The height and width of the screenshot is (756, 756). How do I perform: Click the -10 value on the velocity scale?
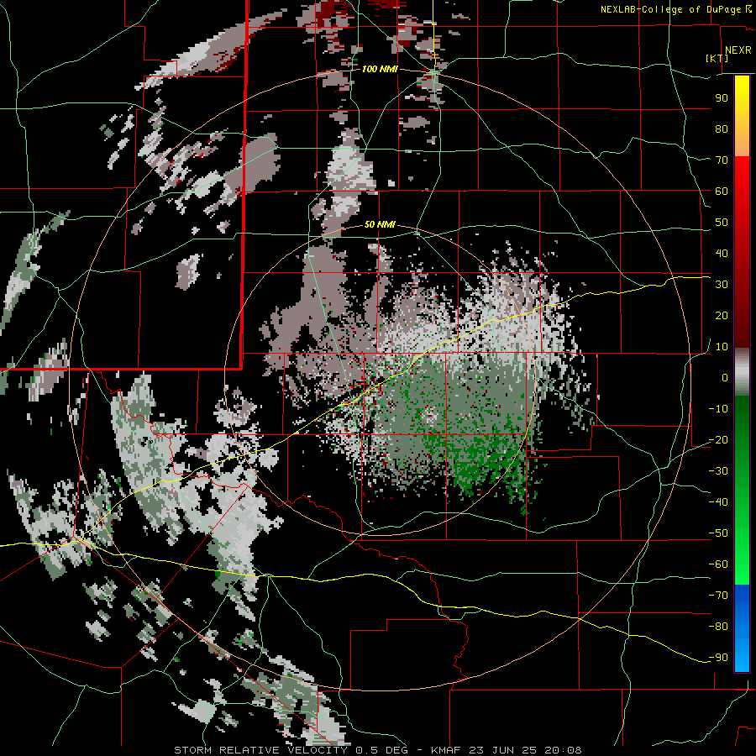point(718,409)
